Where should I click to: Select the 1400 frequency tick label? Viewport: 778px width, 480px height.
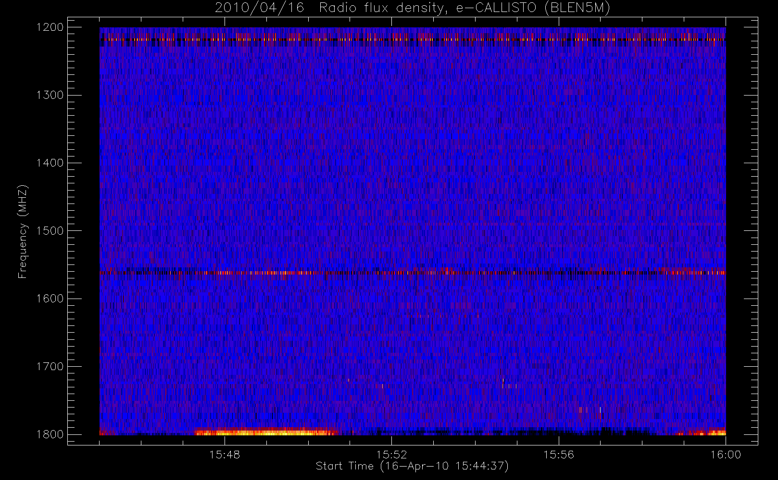click(x=50, y=163)
